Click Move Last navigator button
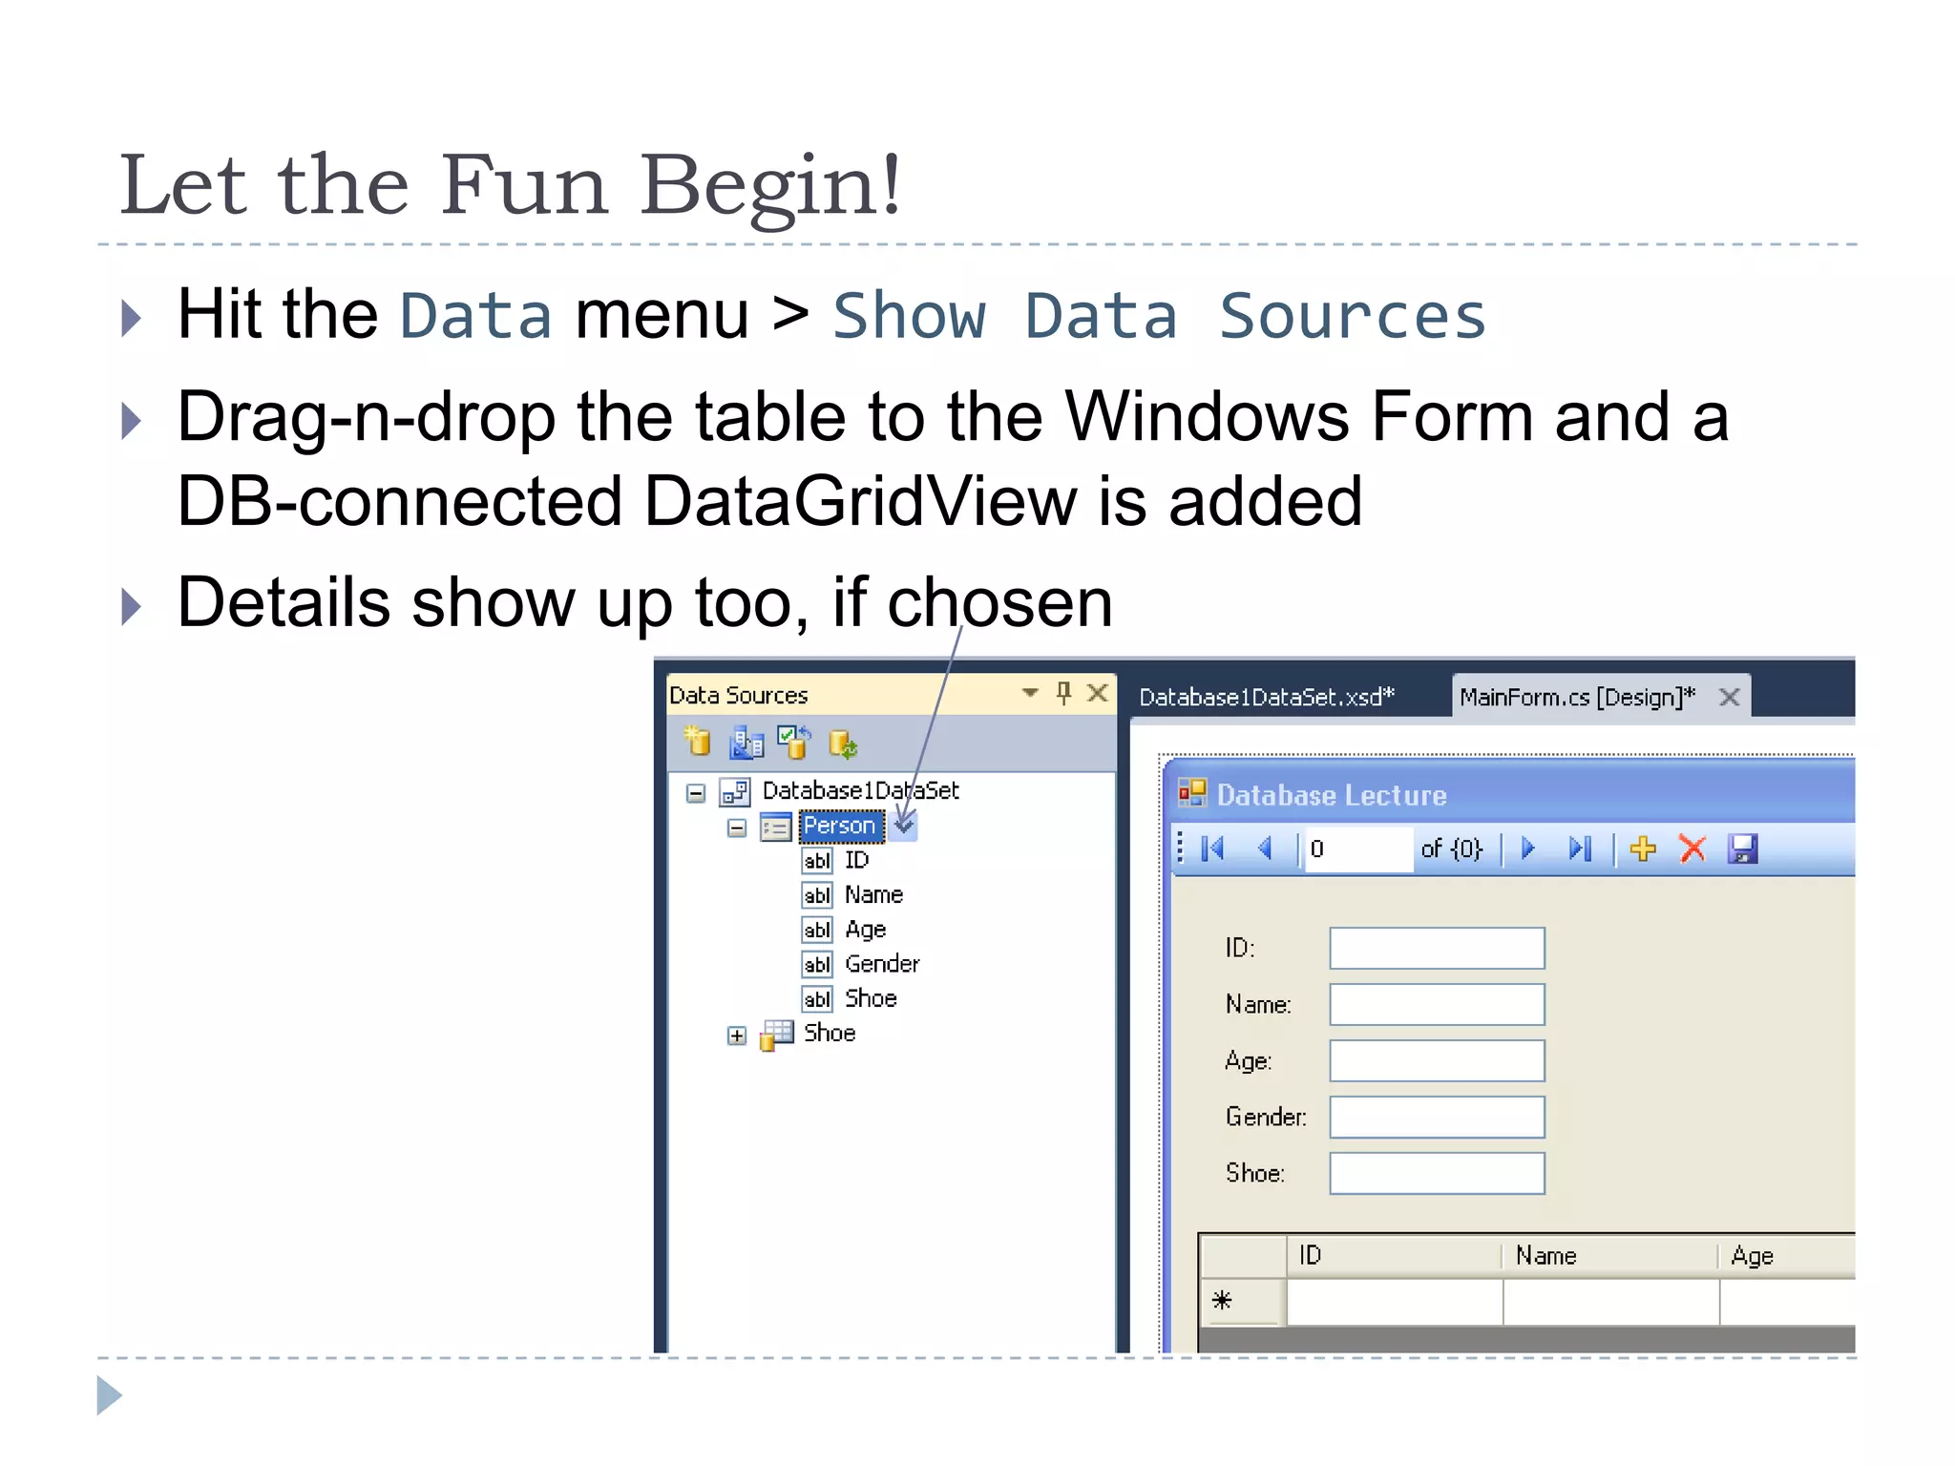 click(x=1580, y=848)
